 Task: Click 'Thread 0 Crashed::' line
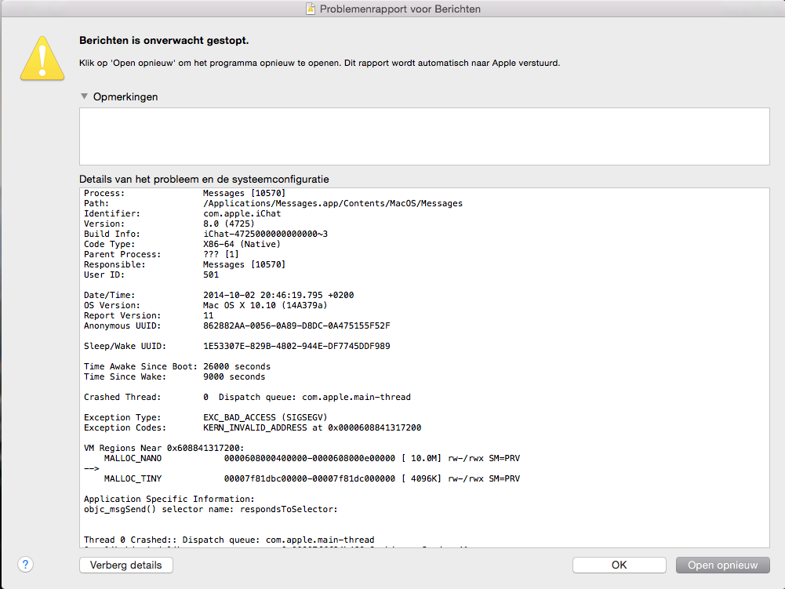pyautogui.click(x=229, y=540)
